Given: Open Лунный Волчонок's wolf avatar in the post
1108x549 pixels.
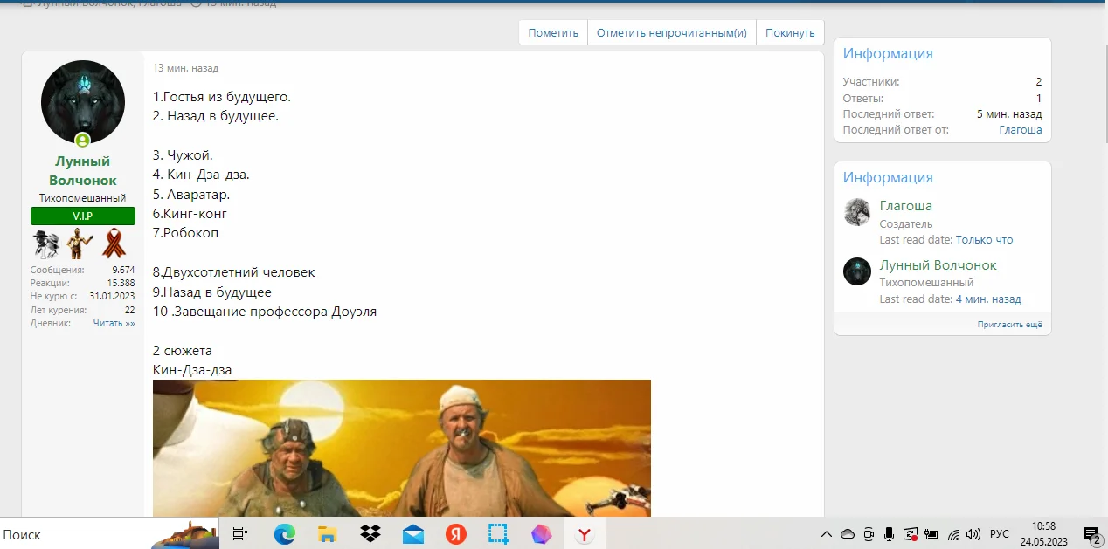Looking at the screenshot, I should (83, 102).
